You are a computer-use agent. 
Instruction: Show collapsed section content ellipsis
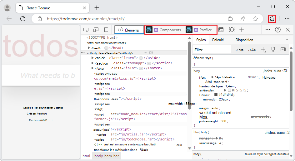coord(149,63)
